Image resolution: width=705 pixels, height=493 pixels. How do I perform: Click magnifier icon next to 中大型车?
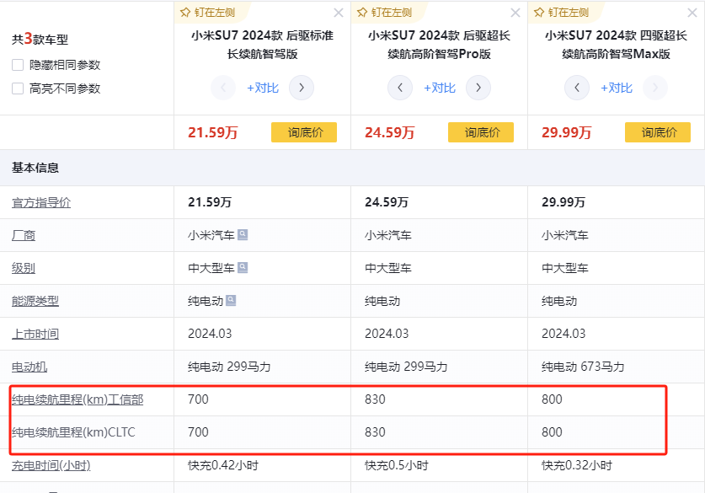[243, 267]
